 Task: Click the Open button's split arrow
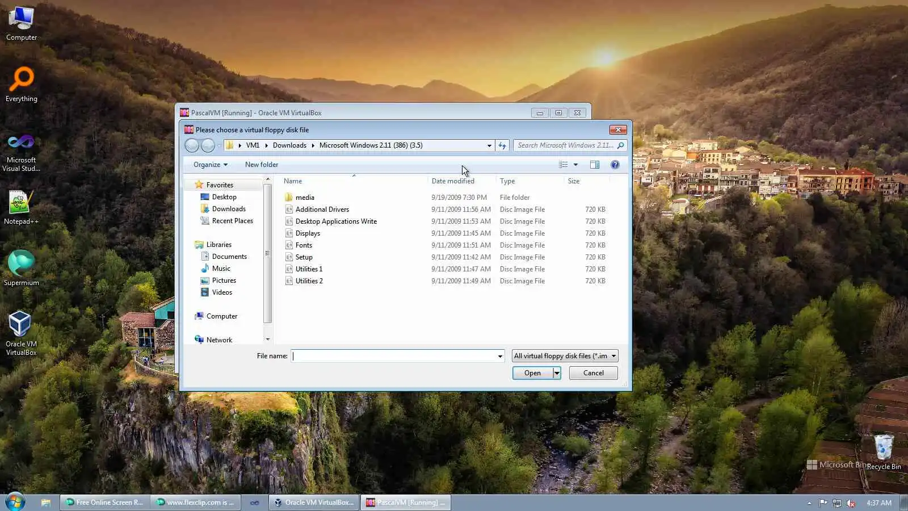557,373
